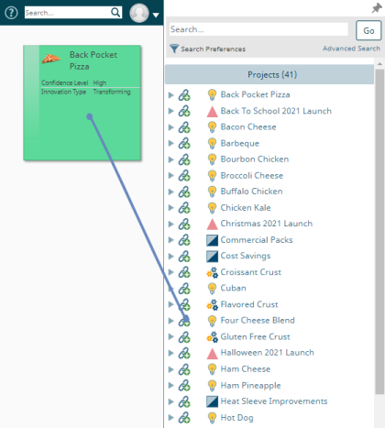Expand the Bacon Cheese project row
This screenshot has width=385, height=428.
coord(171,127)
